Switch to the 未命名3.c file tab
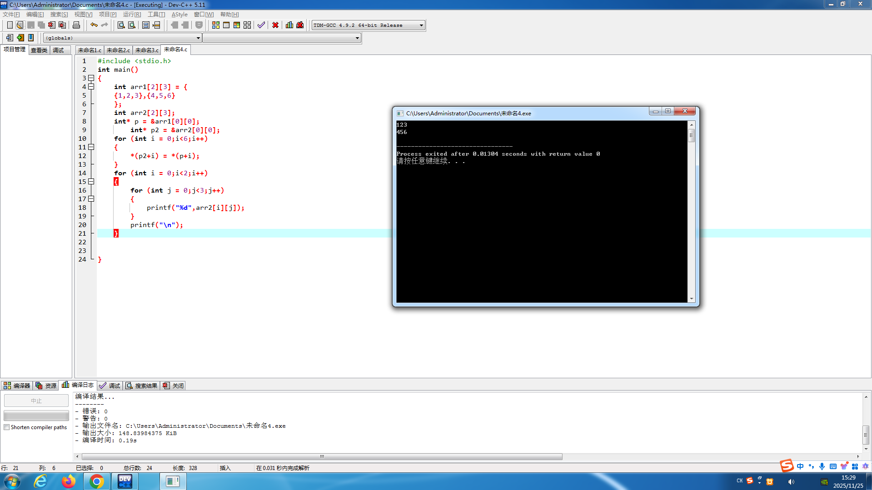 (147, 50)
